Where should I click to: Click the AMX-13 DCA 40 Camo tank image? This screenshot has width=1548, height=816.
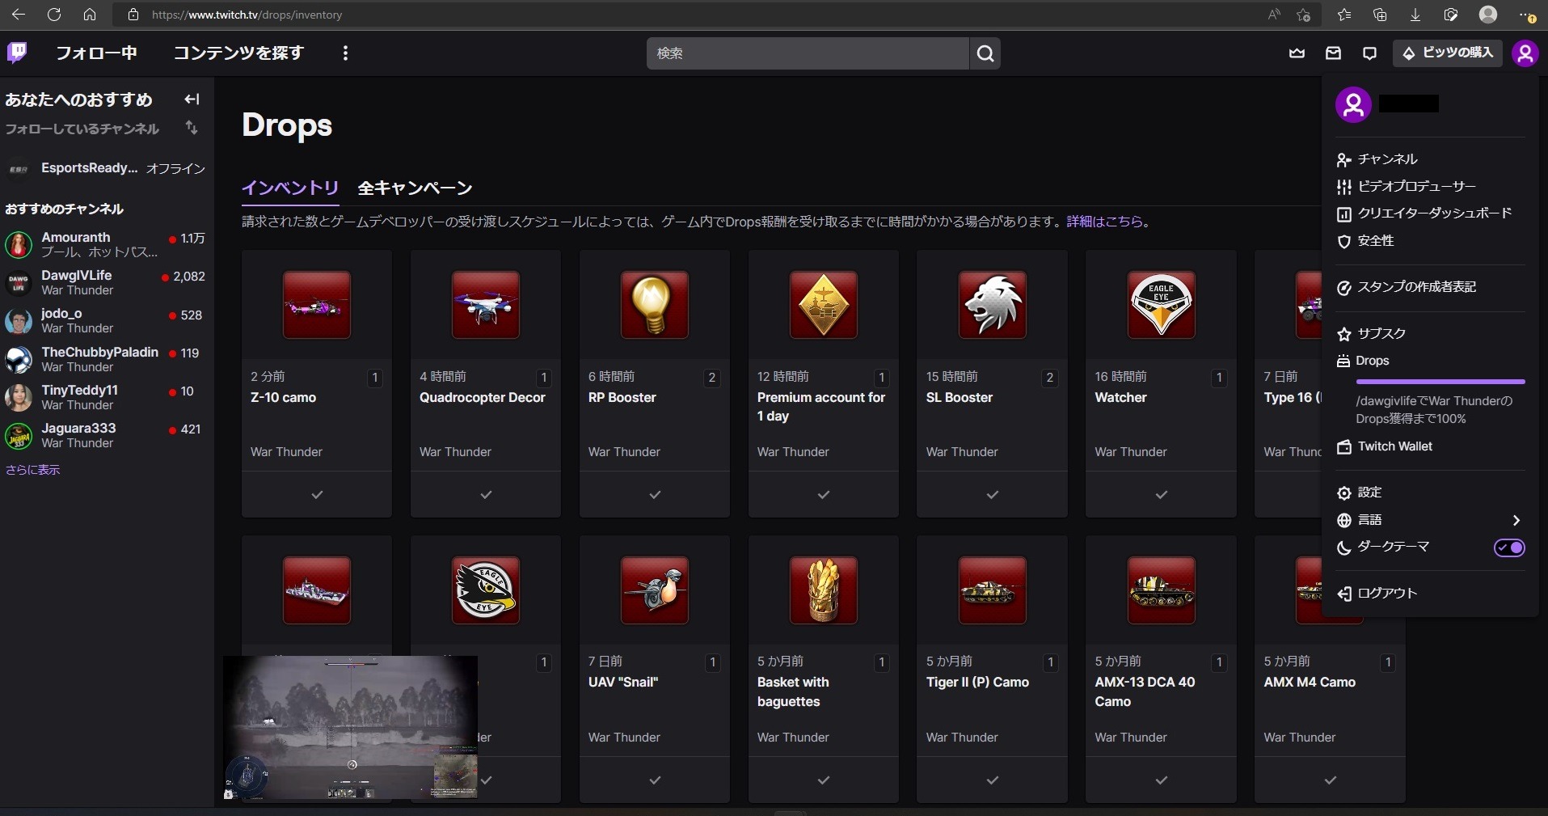click(x=1162, y=590)
